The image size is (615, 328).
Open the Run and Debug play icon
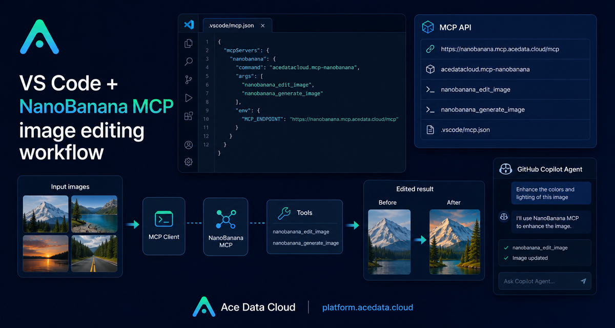pyautogui.click(x=189, y=97)
